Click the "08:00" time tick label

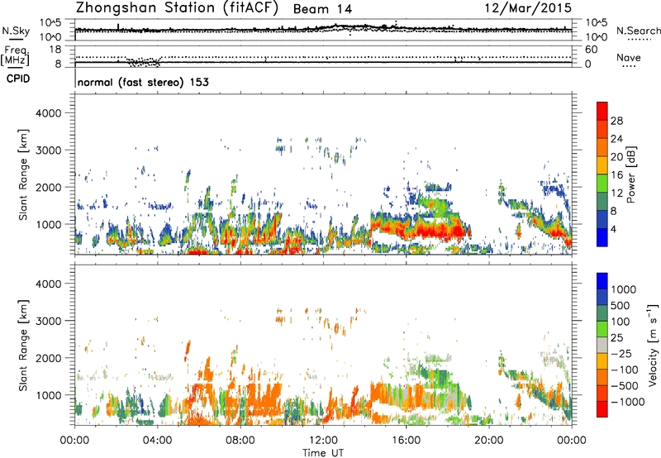pyautogui.click(x=240, y=441)
